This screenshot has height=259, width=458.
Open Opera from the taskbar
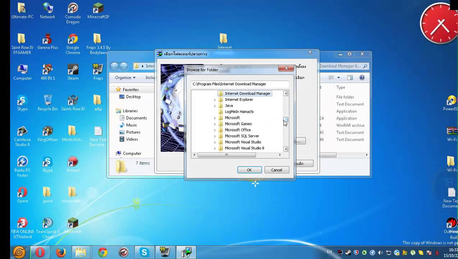click(x=40, y=253)
